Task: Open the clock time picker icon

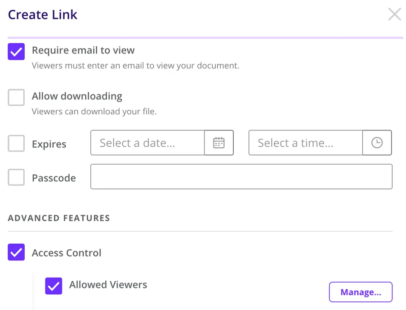Action: (x=377, y=143)
